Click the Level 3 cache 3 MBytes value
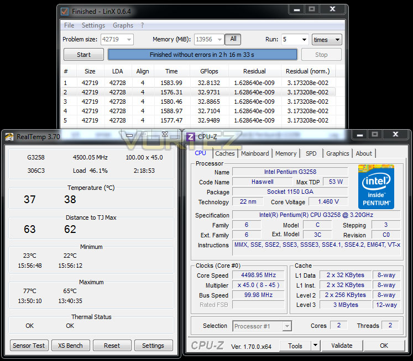Viewport: 413px width, 361px height. click(346, 305)
